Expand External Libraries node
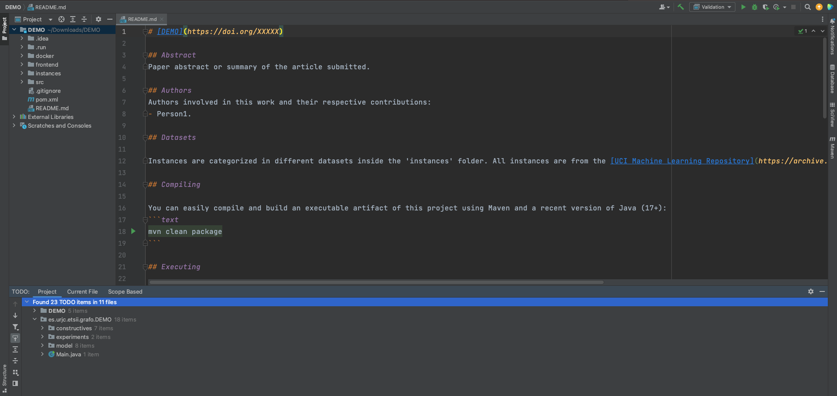Image resolution: width=837 pixels, height=396 pixels. [14, 117]
